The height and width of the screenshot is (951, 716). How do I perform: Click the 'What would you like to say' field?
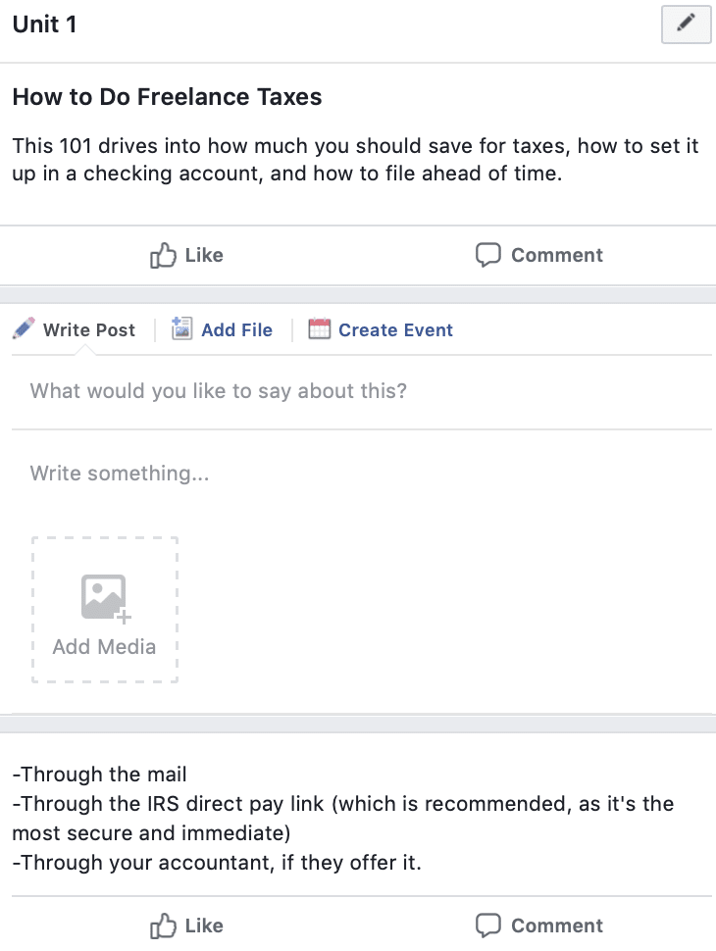click(x=362, y=392)
